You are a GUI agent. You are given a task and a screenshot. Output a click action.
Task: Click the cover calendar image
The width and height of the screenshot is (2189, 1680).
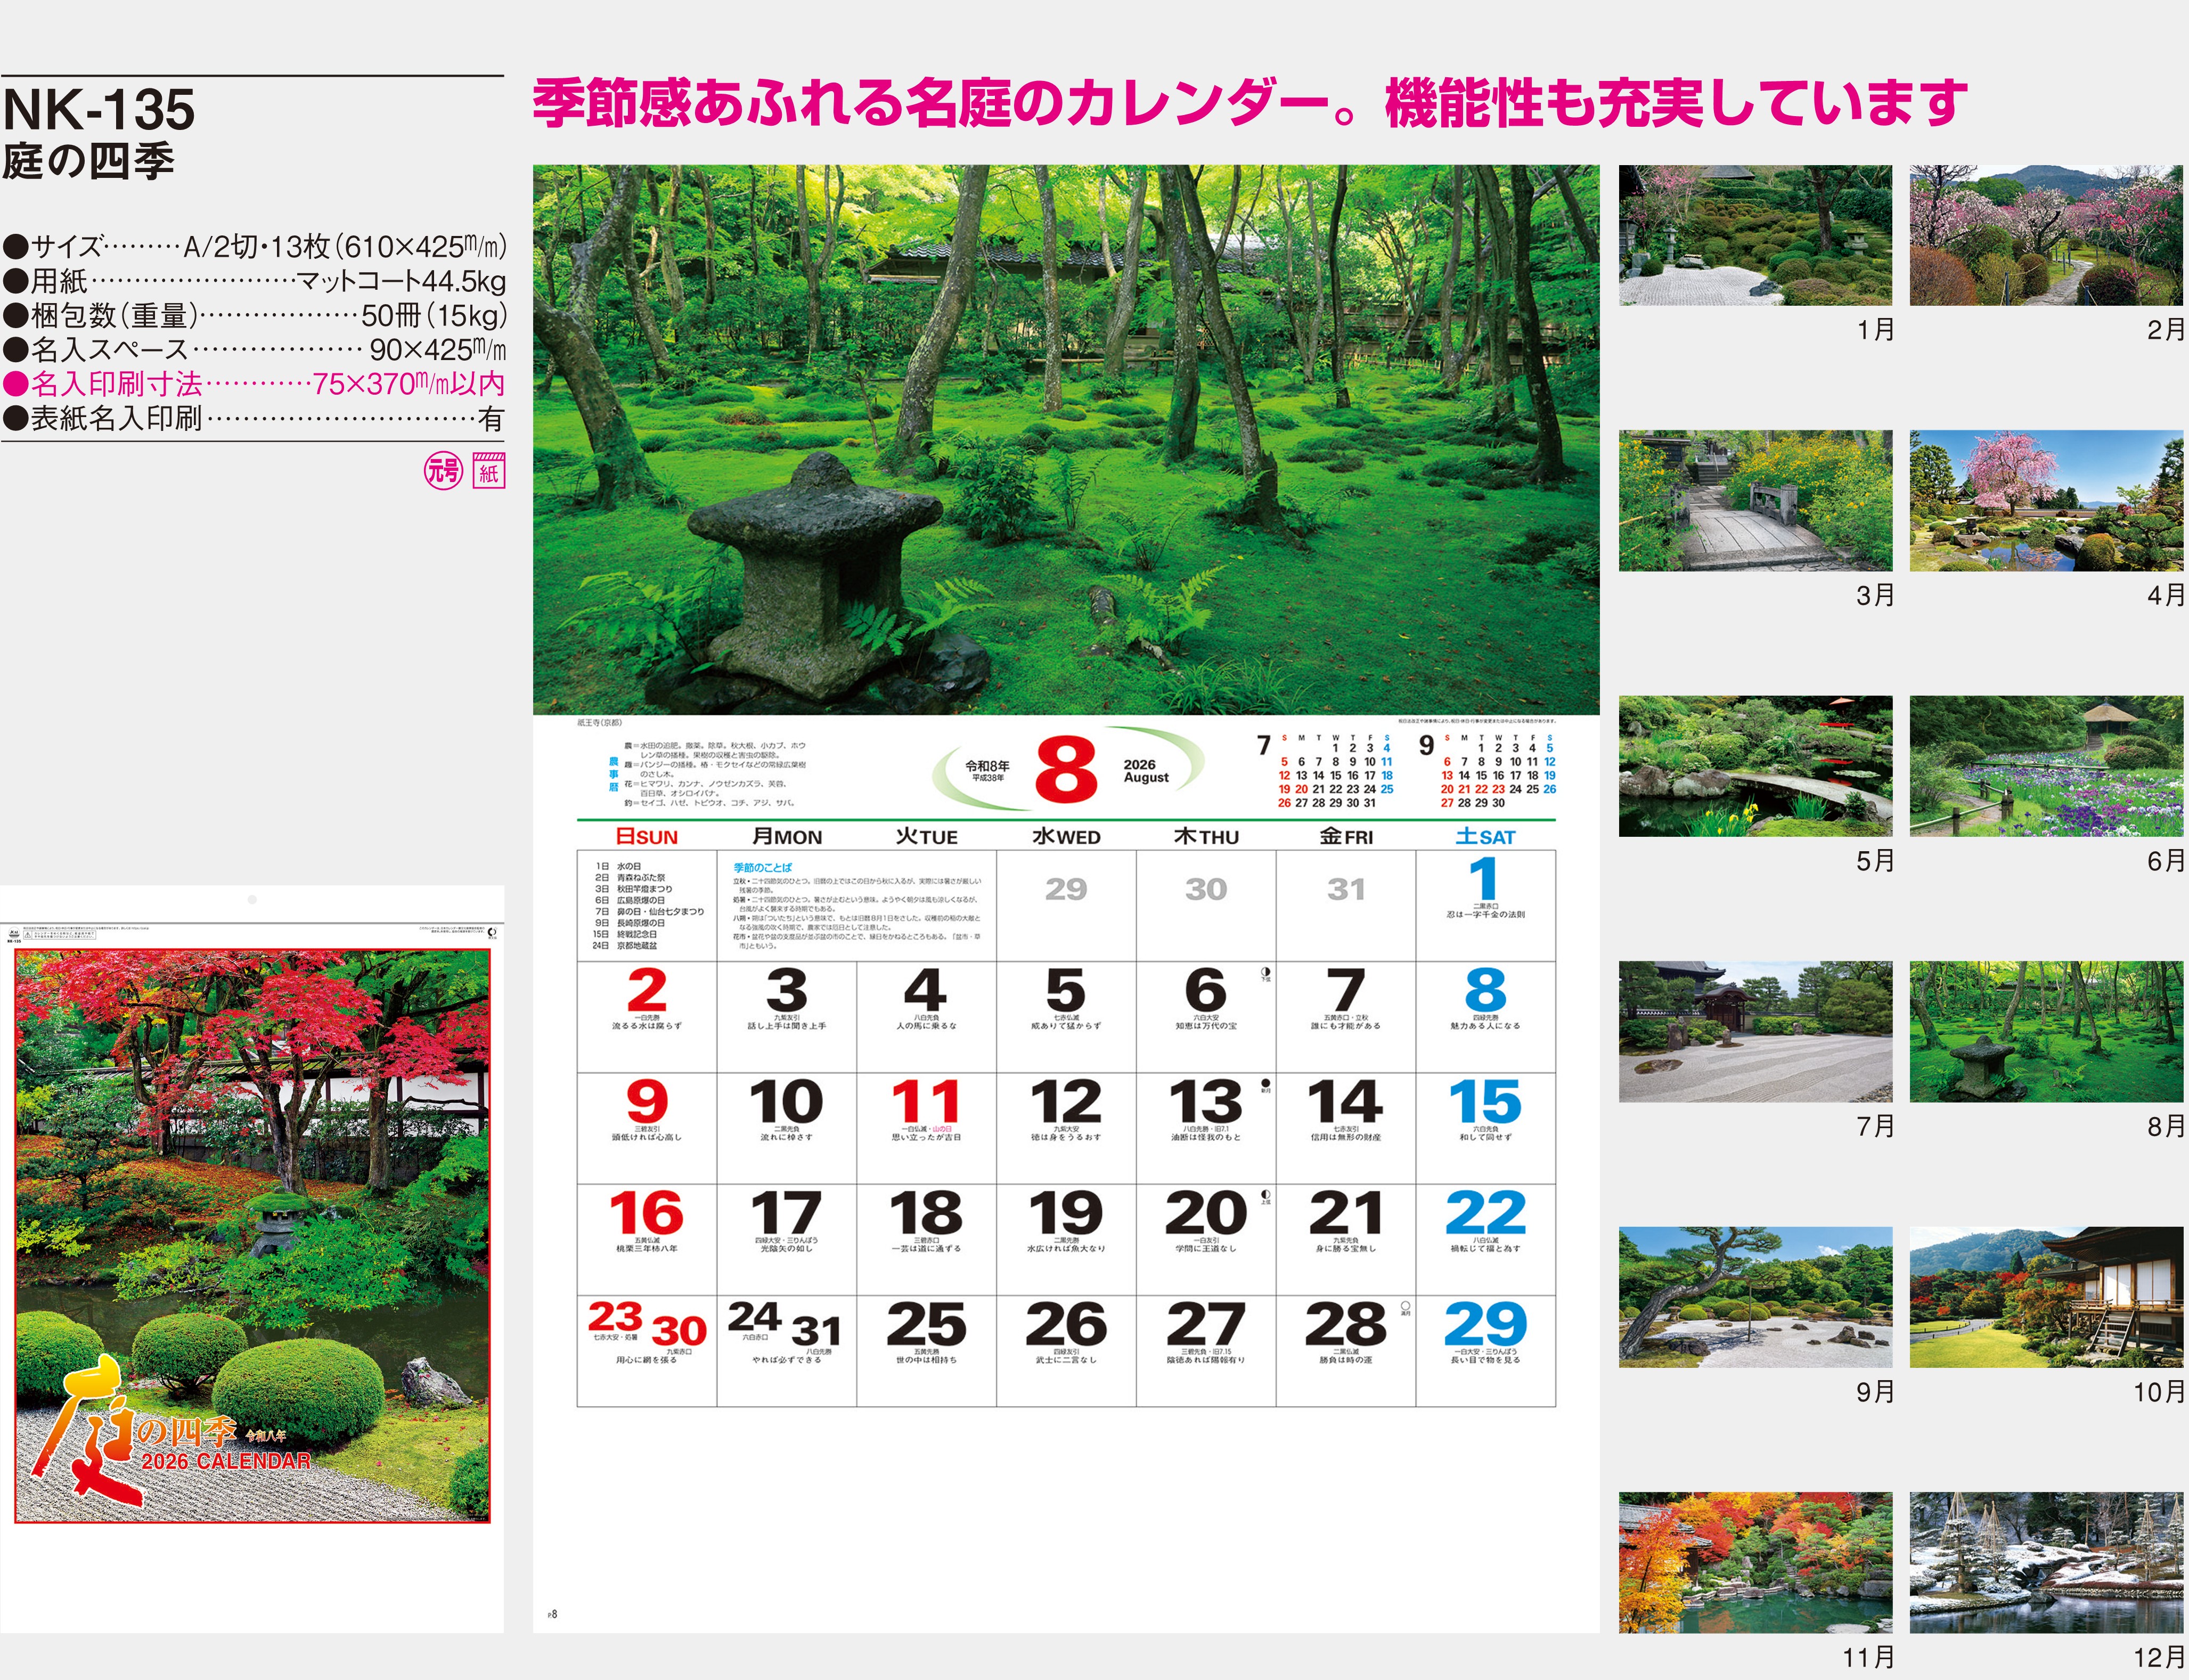click(252, 1236)
